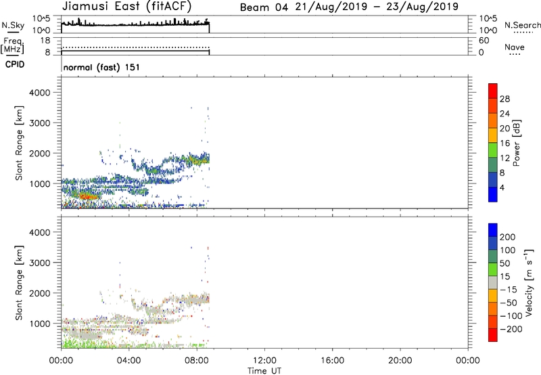The height and width of the screenshot is (375, 541).
Task: Click the date range "21/Aug/2019 – 23/Aug/2019"
Action: (x=377, y=7)
